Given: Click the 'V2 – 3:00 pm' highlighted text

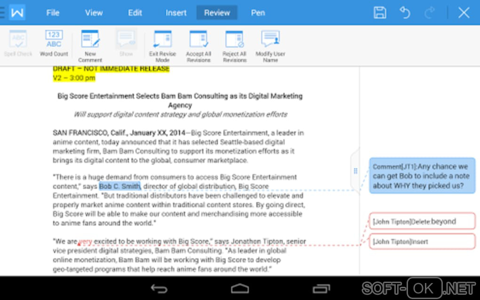Looking at the screenshot, I should coord(74,78).
